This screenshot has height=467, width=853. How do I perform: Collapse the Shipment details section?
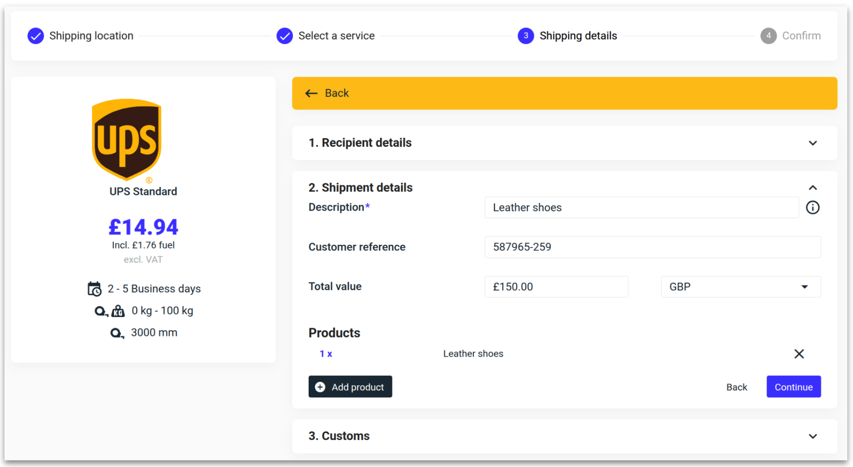coord(812,188)
